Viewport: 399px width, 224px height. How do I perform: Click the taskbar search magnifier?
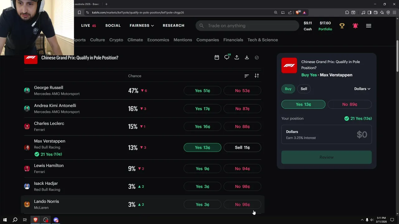15,220
